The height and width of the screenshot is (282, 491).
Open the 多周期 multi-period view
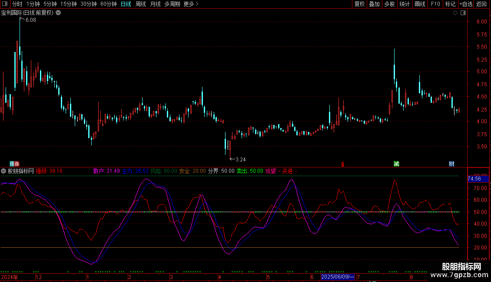[172, 4]
